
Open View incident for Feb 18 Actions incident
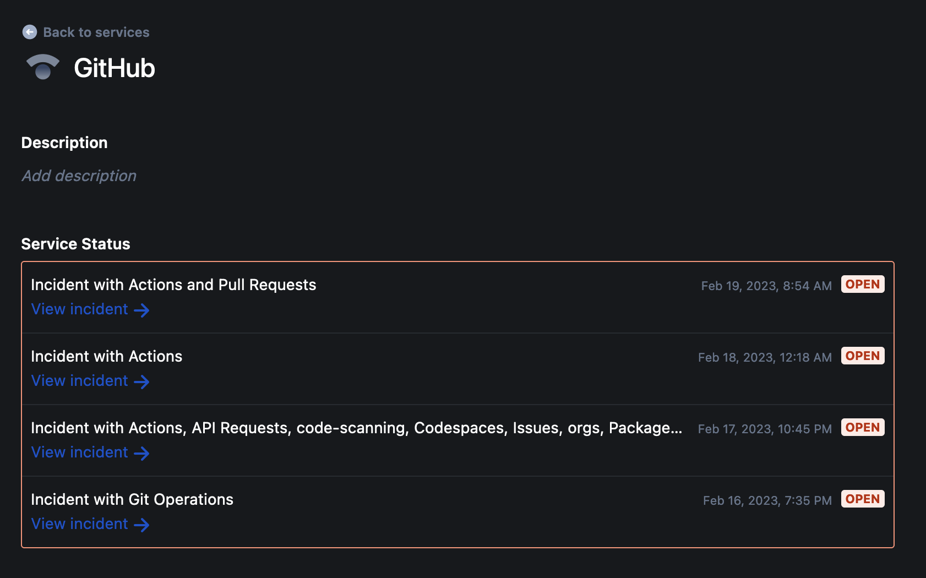tap(79, 381)
